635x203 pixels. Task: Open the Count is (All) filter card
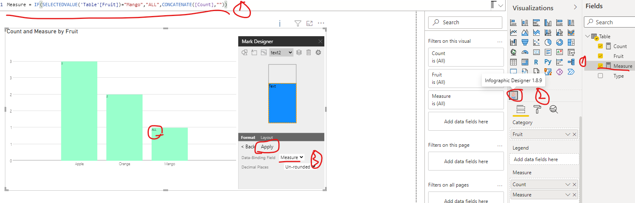(466, 57)
